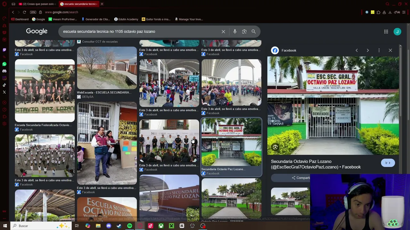The height and width of the screenshot is (230, 410).
Task: Select the escuela secundaria tecnica tab
Action: coord(78,4)
